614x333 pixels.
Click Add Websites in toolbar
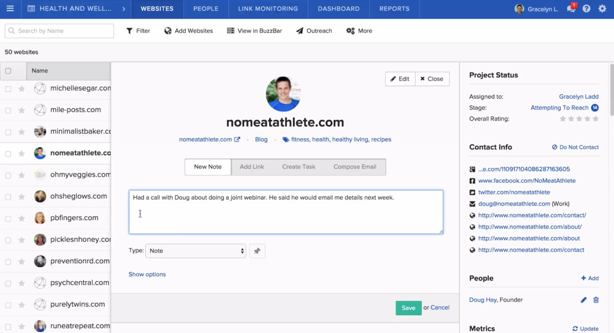[x=188, y=31]
